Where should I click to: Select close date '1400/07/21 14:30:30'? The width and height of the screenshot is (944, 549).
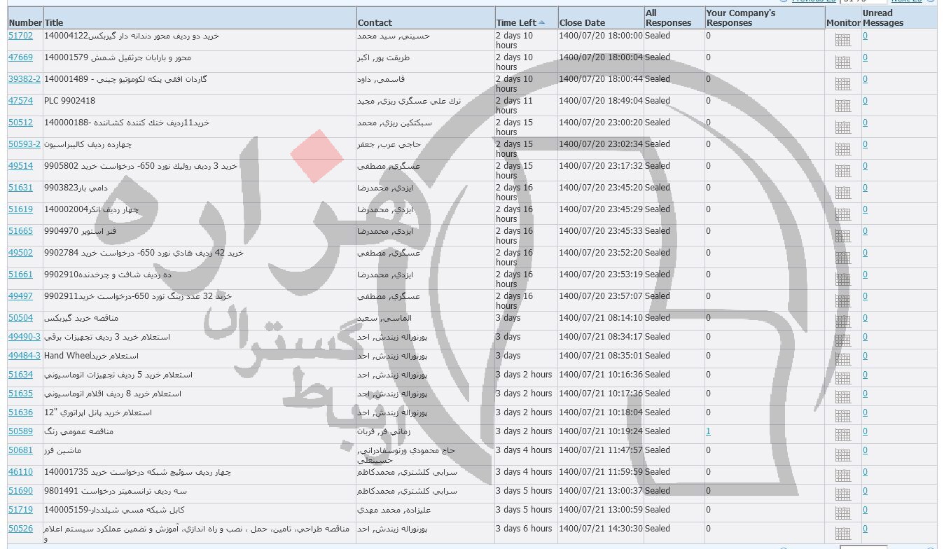(x=601, y=529)
